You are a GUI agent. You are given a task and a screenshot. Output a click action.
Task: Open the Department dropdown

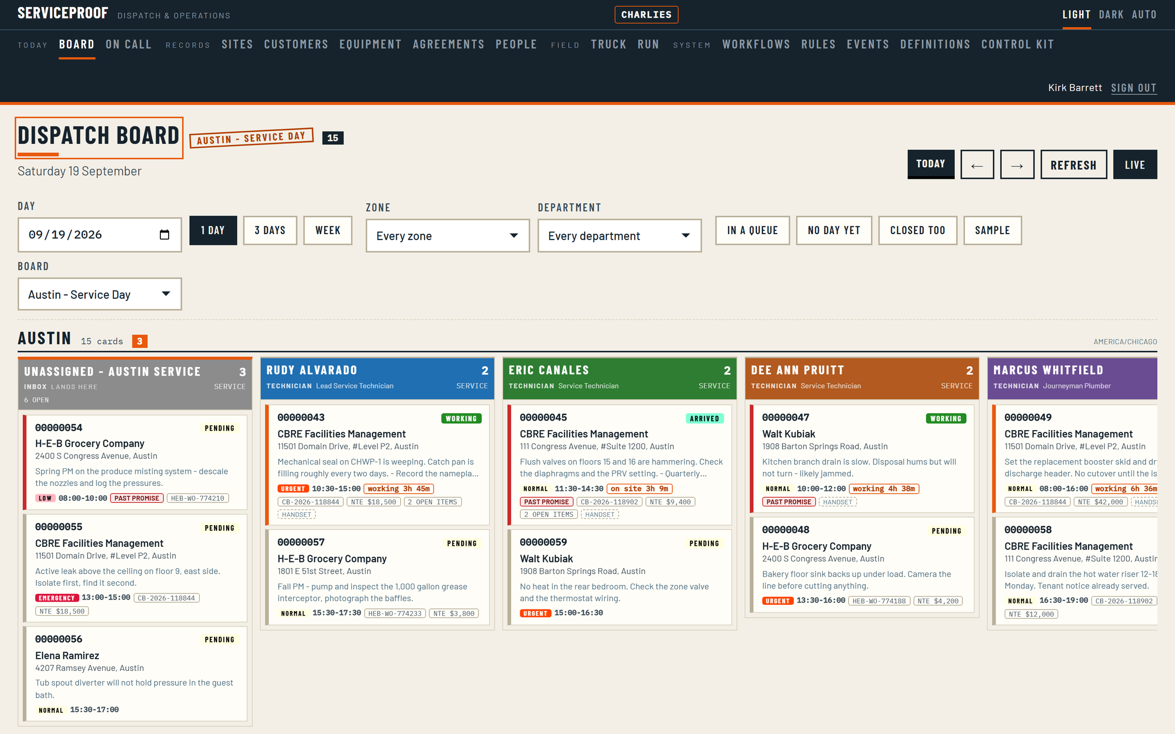click(x=619, y=236)
